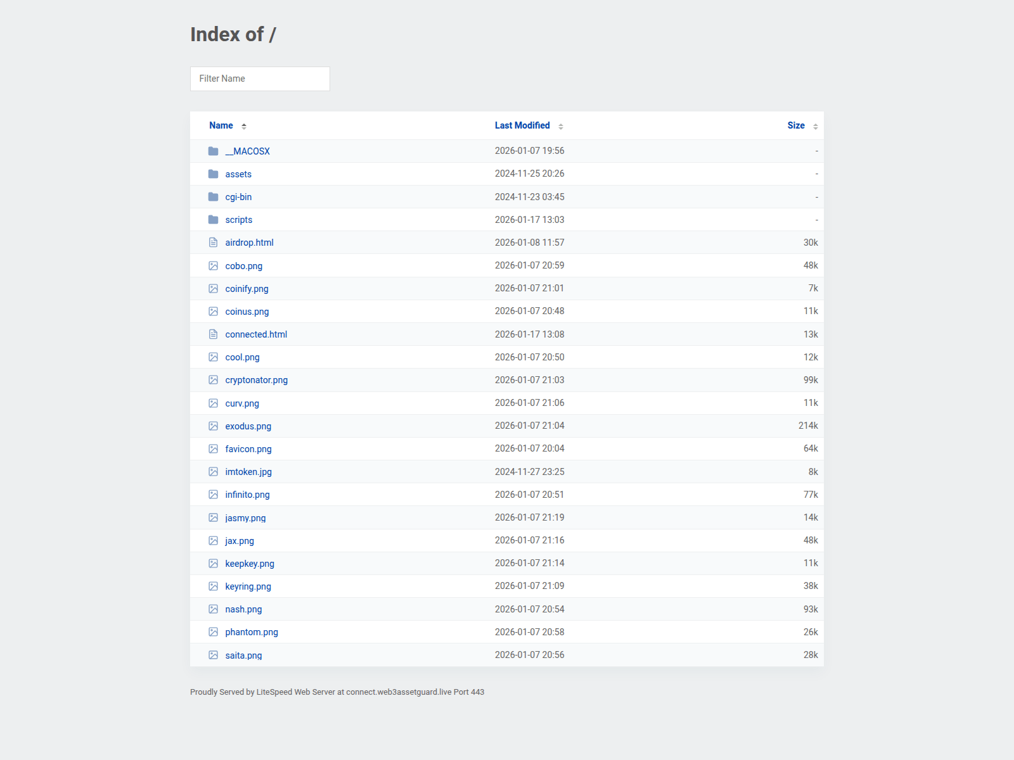Image resolution: width=1014 pixels, height=760 pixels.
Task: Click the 214k size value
Action: point(808,426)
